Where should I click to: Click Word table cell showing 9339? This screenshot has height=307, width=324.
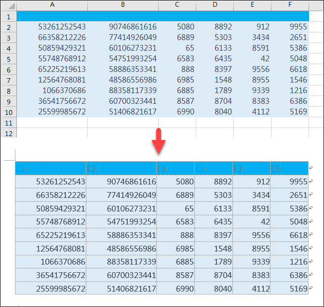point(252,262)
